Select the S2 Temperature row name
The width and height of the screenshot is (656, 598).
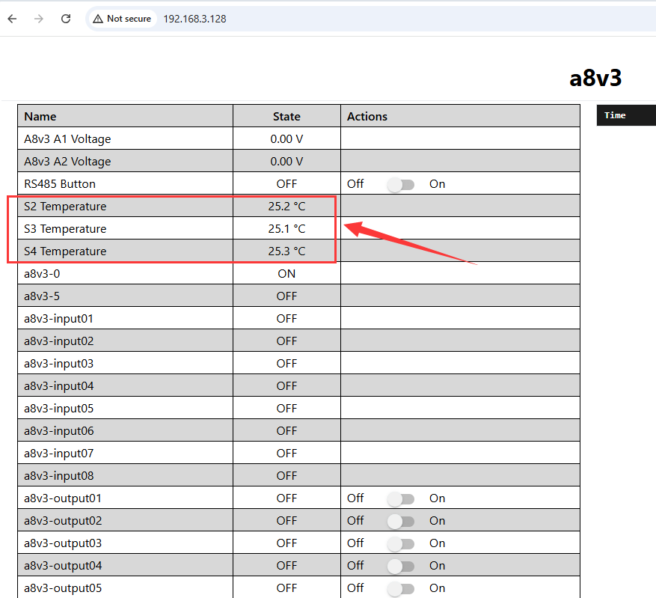click(65, 207)
